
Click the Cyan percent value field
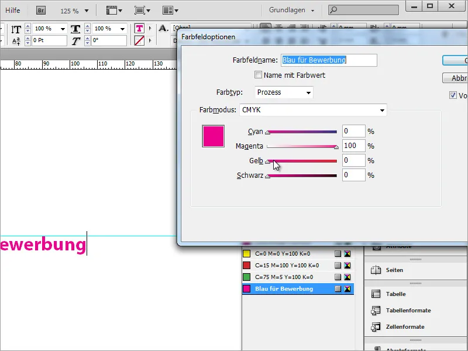[353, 131]
